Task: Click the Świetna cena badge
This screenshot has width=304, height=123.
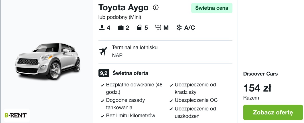Action: point(212,8)
